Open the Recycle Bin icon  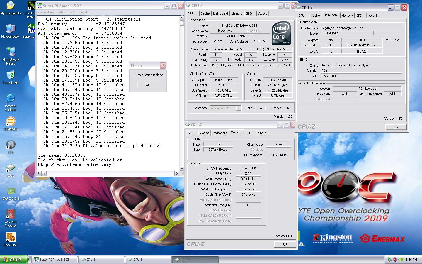[11, 77]
